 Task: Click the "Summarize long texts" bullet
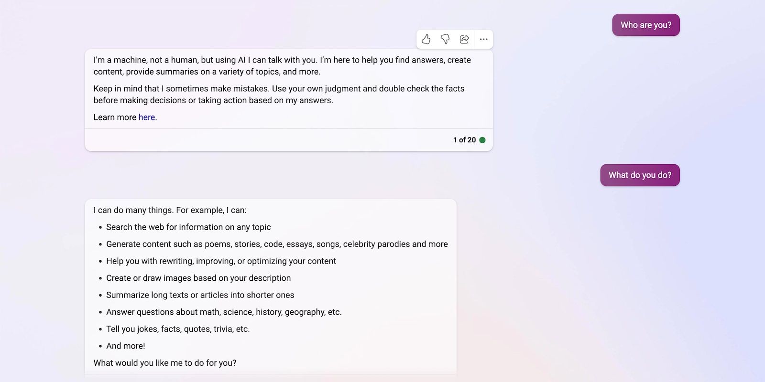200,295
